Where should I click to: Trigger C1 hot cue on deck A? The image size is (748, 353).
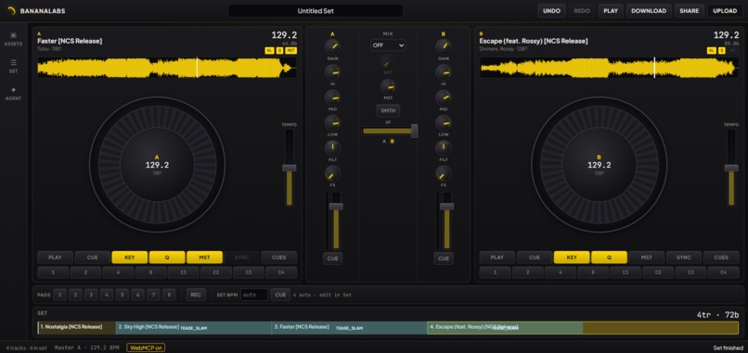point(183,273)
